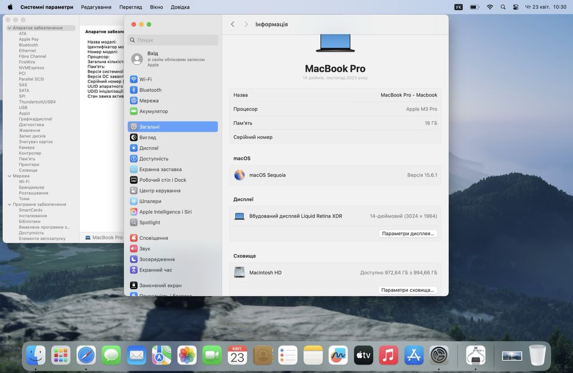This screenshot has height=373, width=573.
Task: Open Spotlight search in menu bar
Action: click(x=503, y=7)
